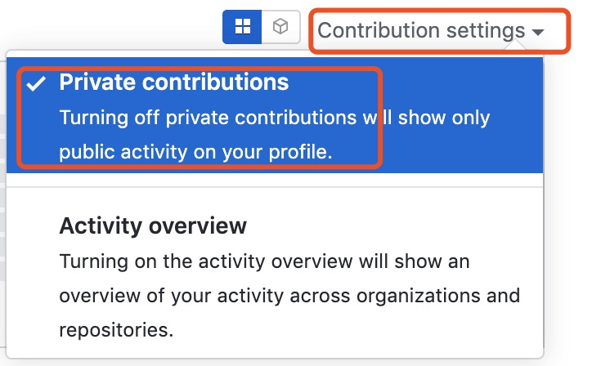Click the empty check area left of Activity overview
592x366 pixels.
coord(35,225)
